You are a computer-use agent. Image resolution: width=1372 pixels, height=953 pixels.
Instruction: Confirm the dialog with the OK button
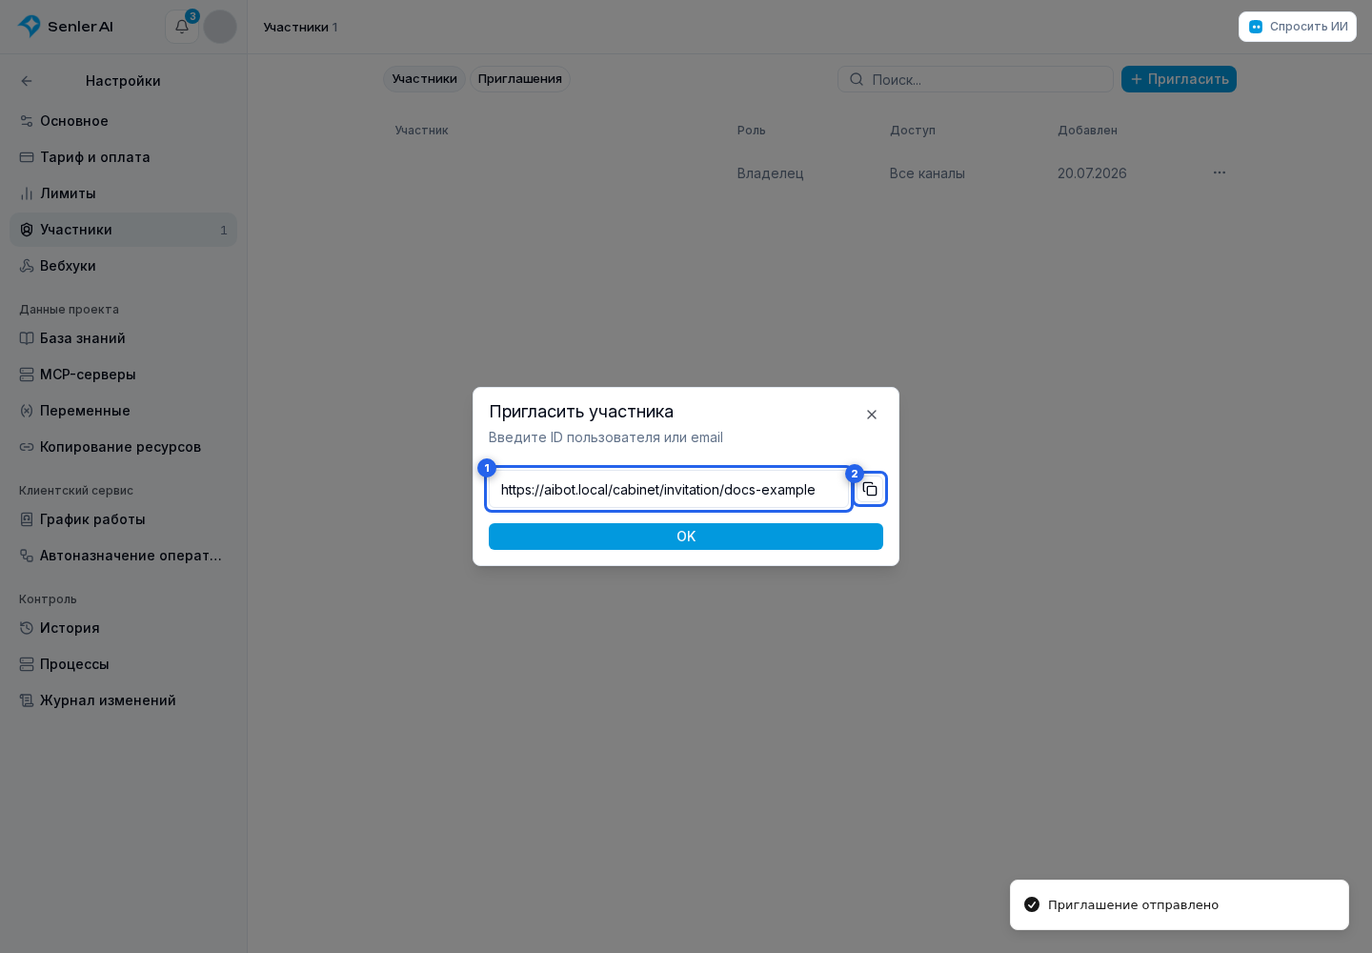[x=686, y=537]
